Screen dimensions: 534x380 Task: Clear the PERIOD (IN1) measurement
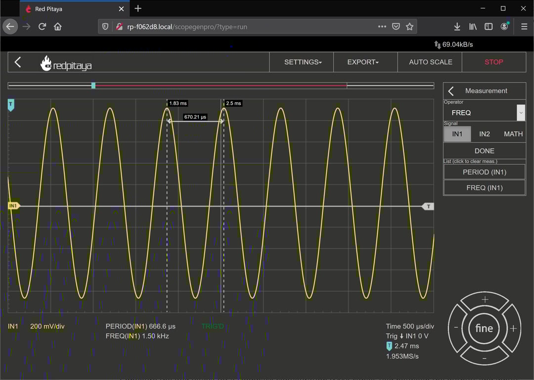(484, 172)
